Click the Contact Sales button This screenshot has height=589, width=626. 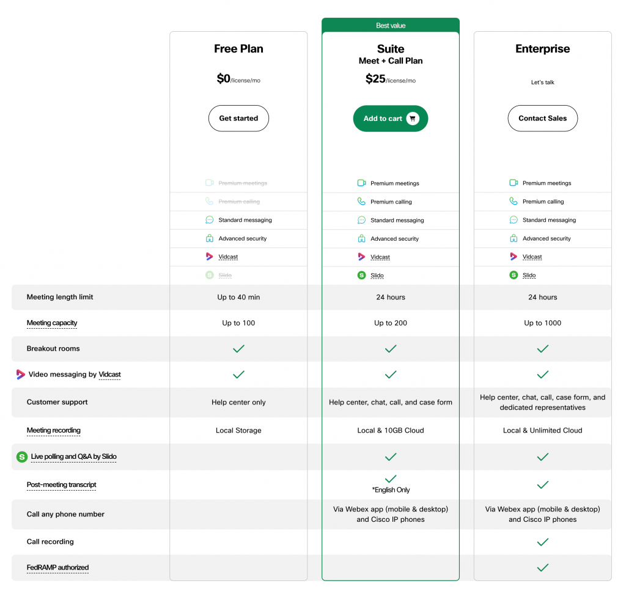click(x=542, y=119)
